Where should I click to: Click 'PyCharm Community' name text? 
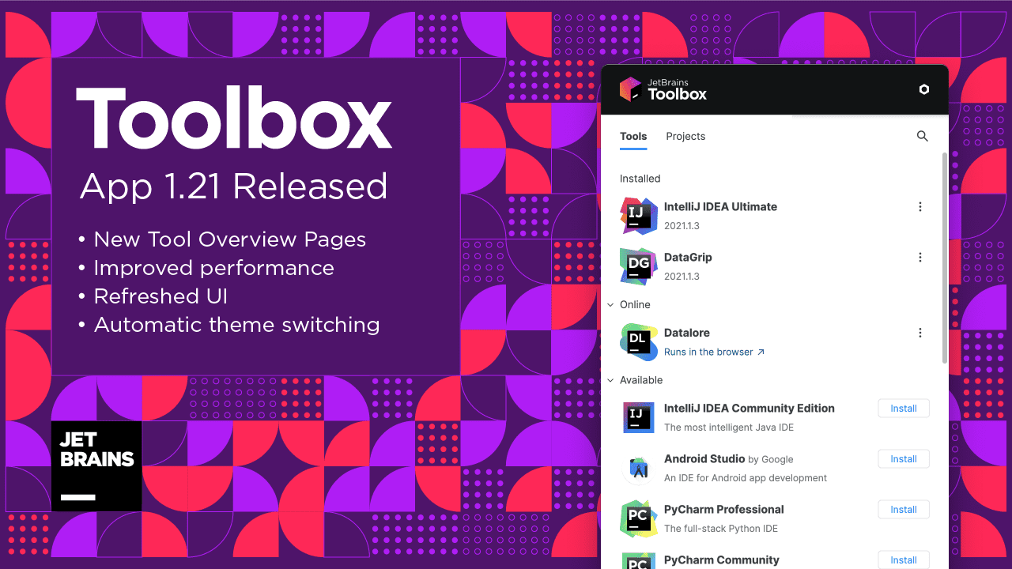(x=722, y=560)
